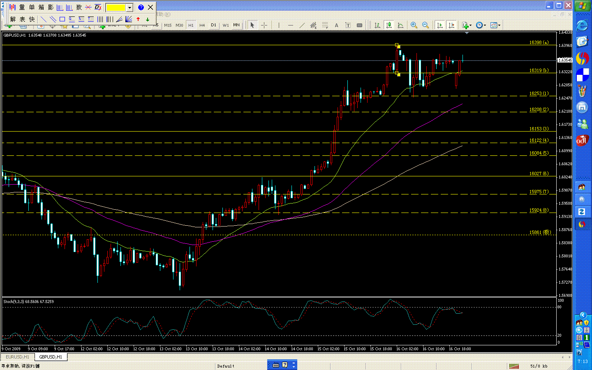Click the system clock showing 7:13
Image resolution: width=592 pixels, height=370 pixels.
click(583, 361)
